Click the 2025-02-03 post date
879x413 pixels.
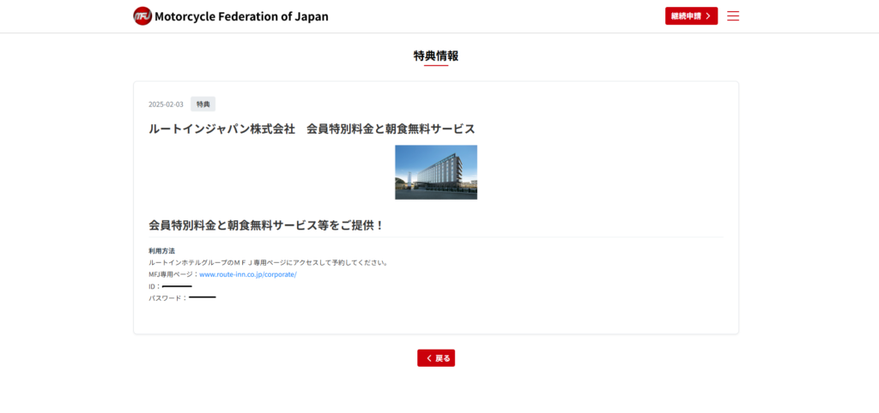166,105
